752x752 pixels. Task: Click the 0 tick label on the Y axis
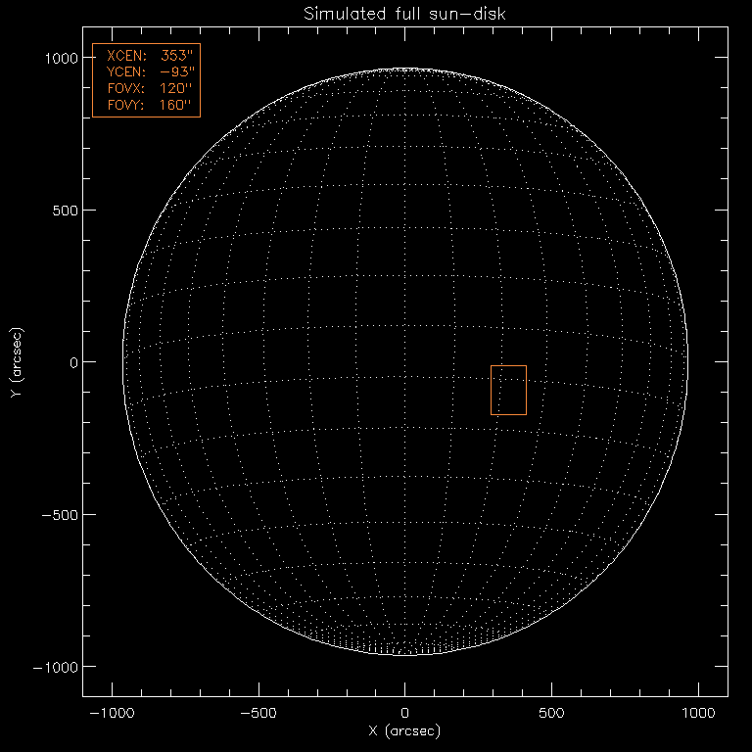pyautogui.click(x=71, y=362)
